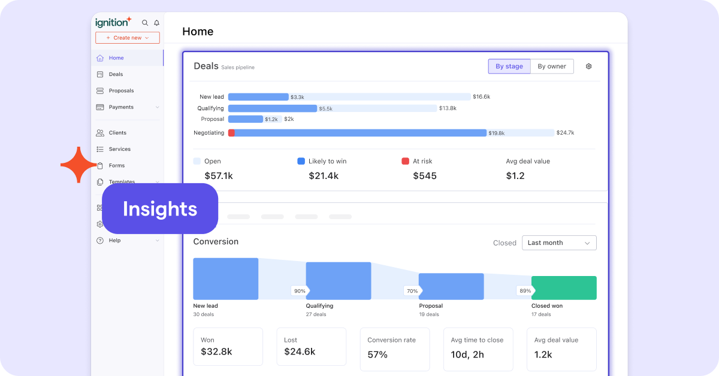This screenshot has height=376, width=719.
Task: Click the search magnifier icon
Action: 144,23
